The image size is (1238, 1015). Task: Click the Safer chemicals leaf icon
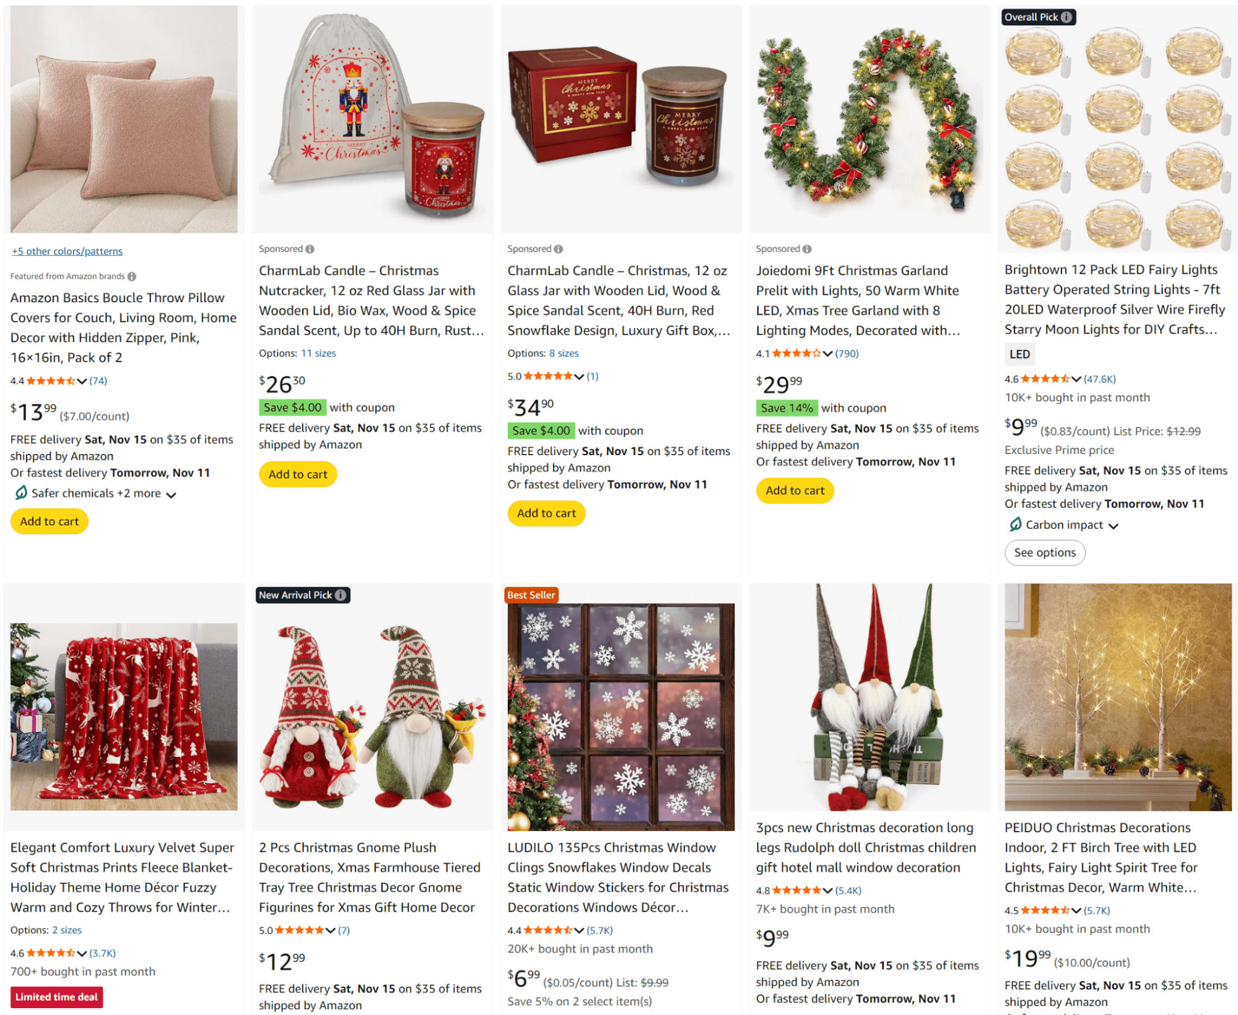21,493
